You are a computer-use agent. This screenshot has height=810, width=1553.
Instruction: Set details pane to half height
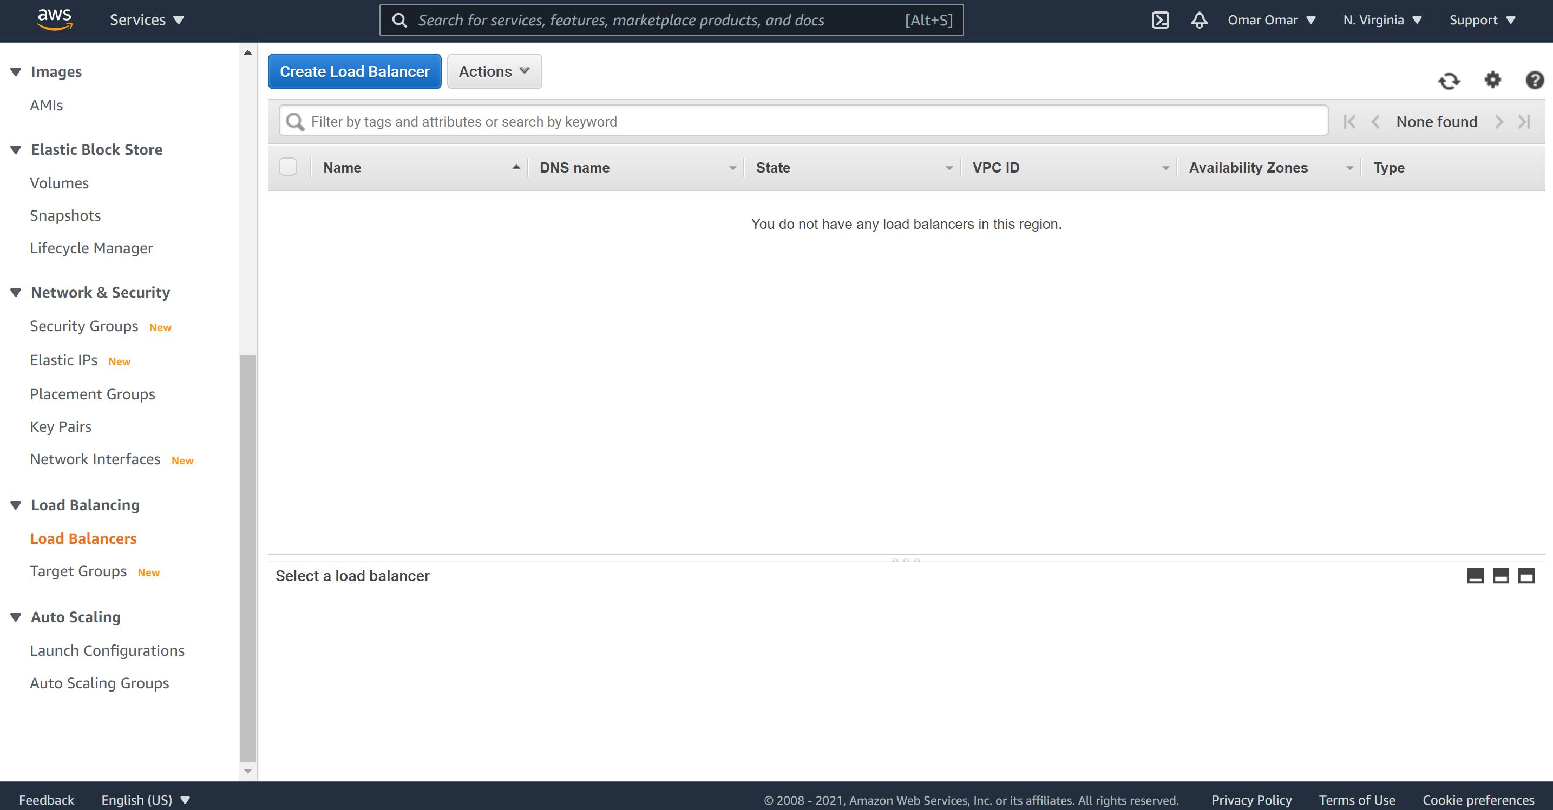click(1500, 576)
